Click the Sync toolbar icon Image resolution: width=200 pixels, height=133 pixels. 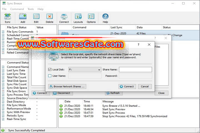click(x=7, y=18)
